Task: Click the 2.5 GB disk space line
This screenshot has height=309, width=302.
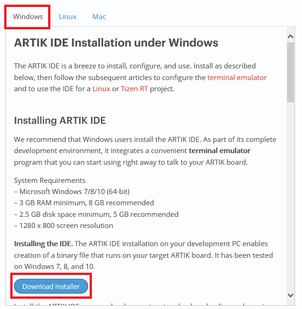Action: coord(96,214)
